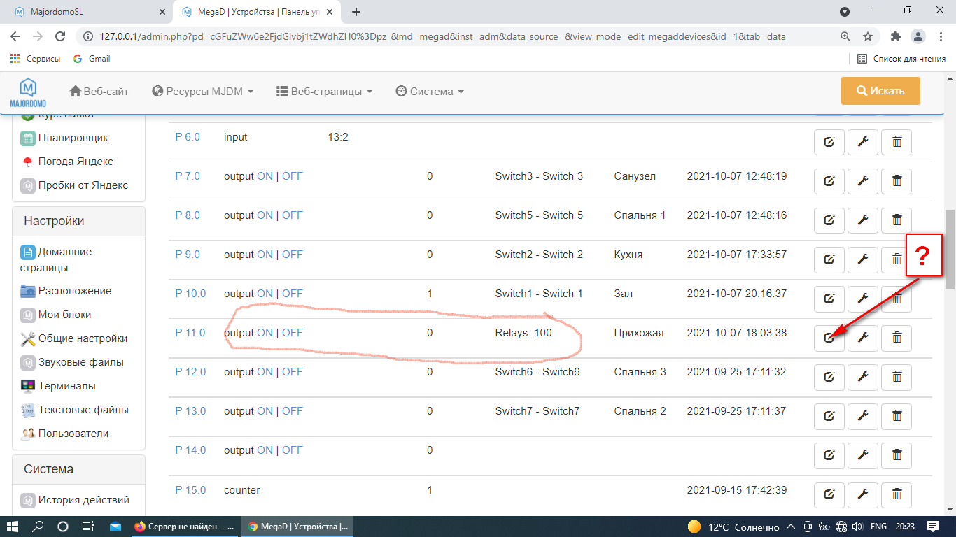Open the Chrome tab search dropdown arrow
The image size is (956, 537).
click(845, 12)
